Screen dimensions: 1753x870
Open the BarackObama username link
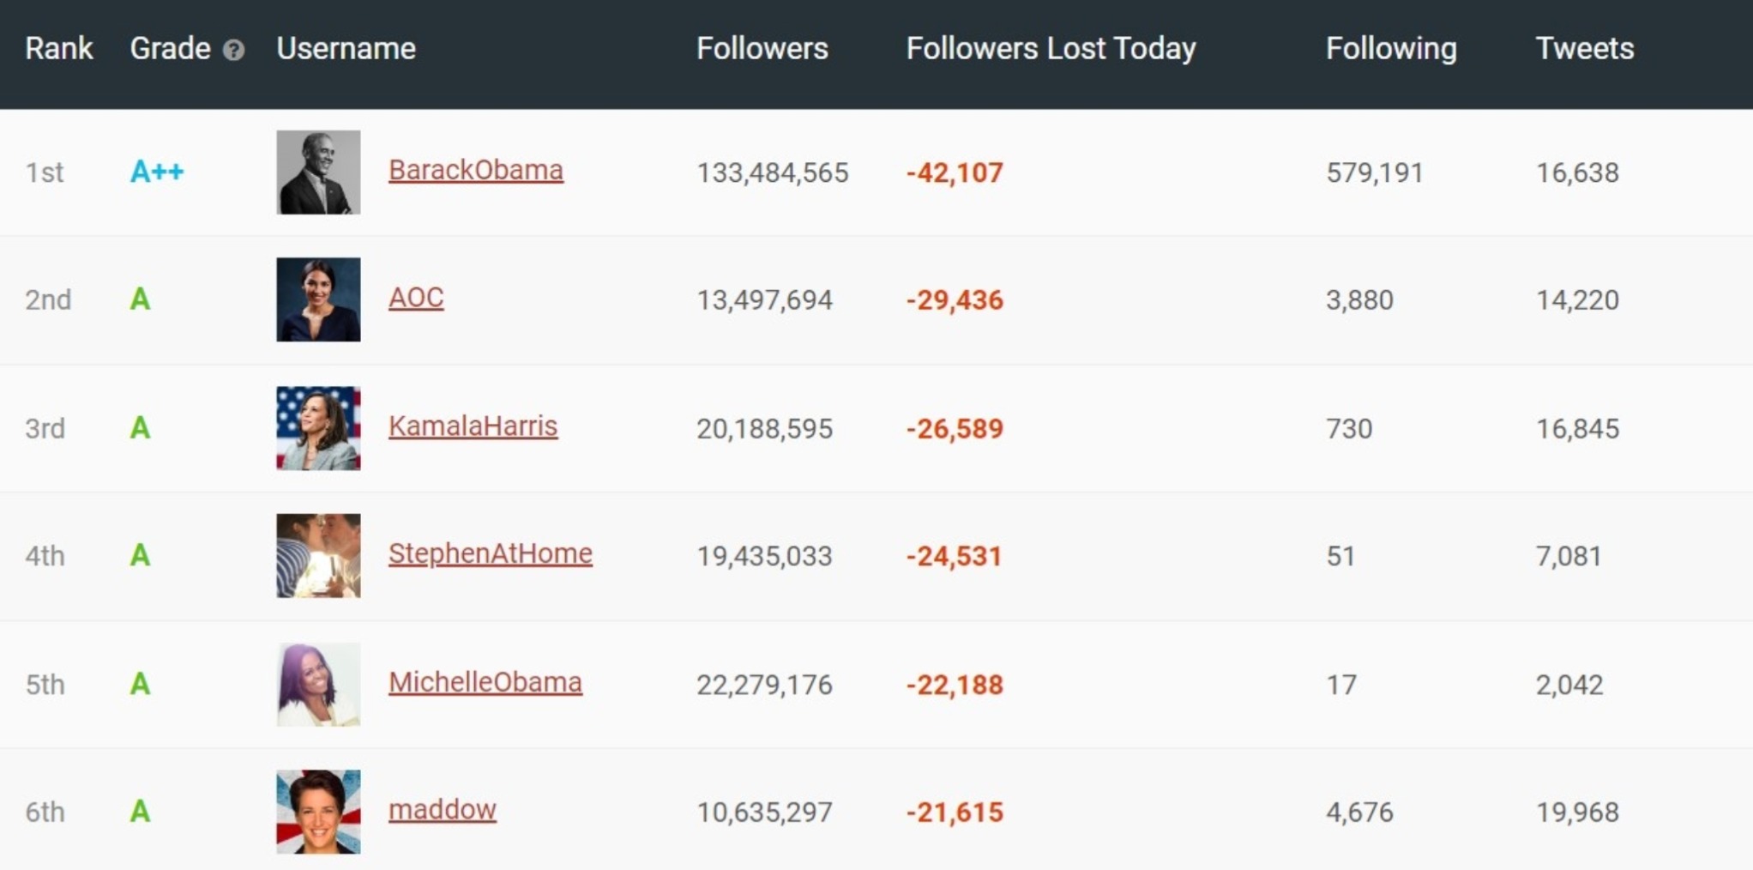pyautogui.click(x=475, y=170)
